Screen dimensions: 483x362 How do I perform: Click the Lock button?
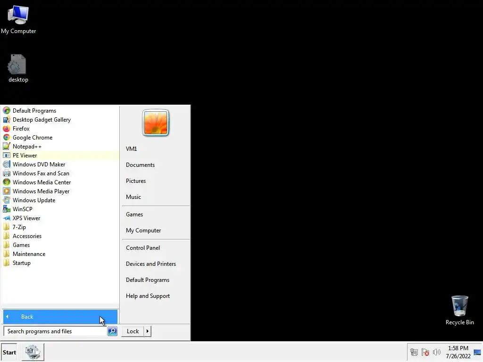(133, 331)
